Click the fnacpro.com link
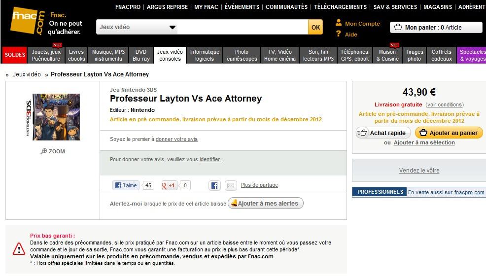This screenshot has width=486, height=278. [x=469, y=192]
